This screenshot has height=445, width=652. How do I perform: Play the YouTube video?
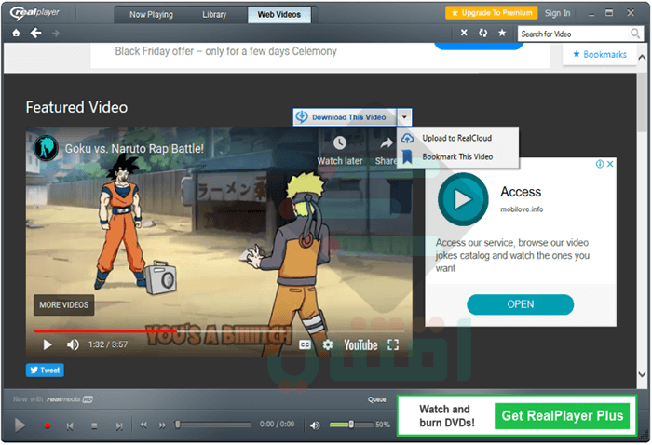click(x=48, y=344)
